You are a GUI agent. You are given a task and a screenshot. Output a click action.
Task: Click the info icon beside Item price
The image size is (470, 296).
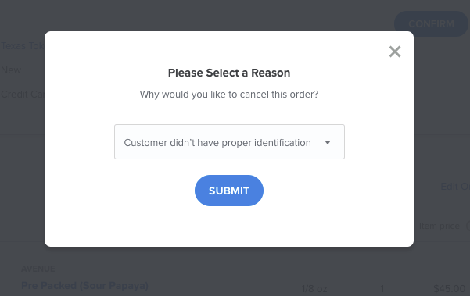point(468,226)
